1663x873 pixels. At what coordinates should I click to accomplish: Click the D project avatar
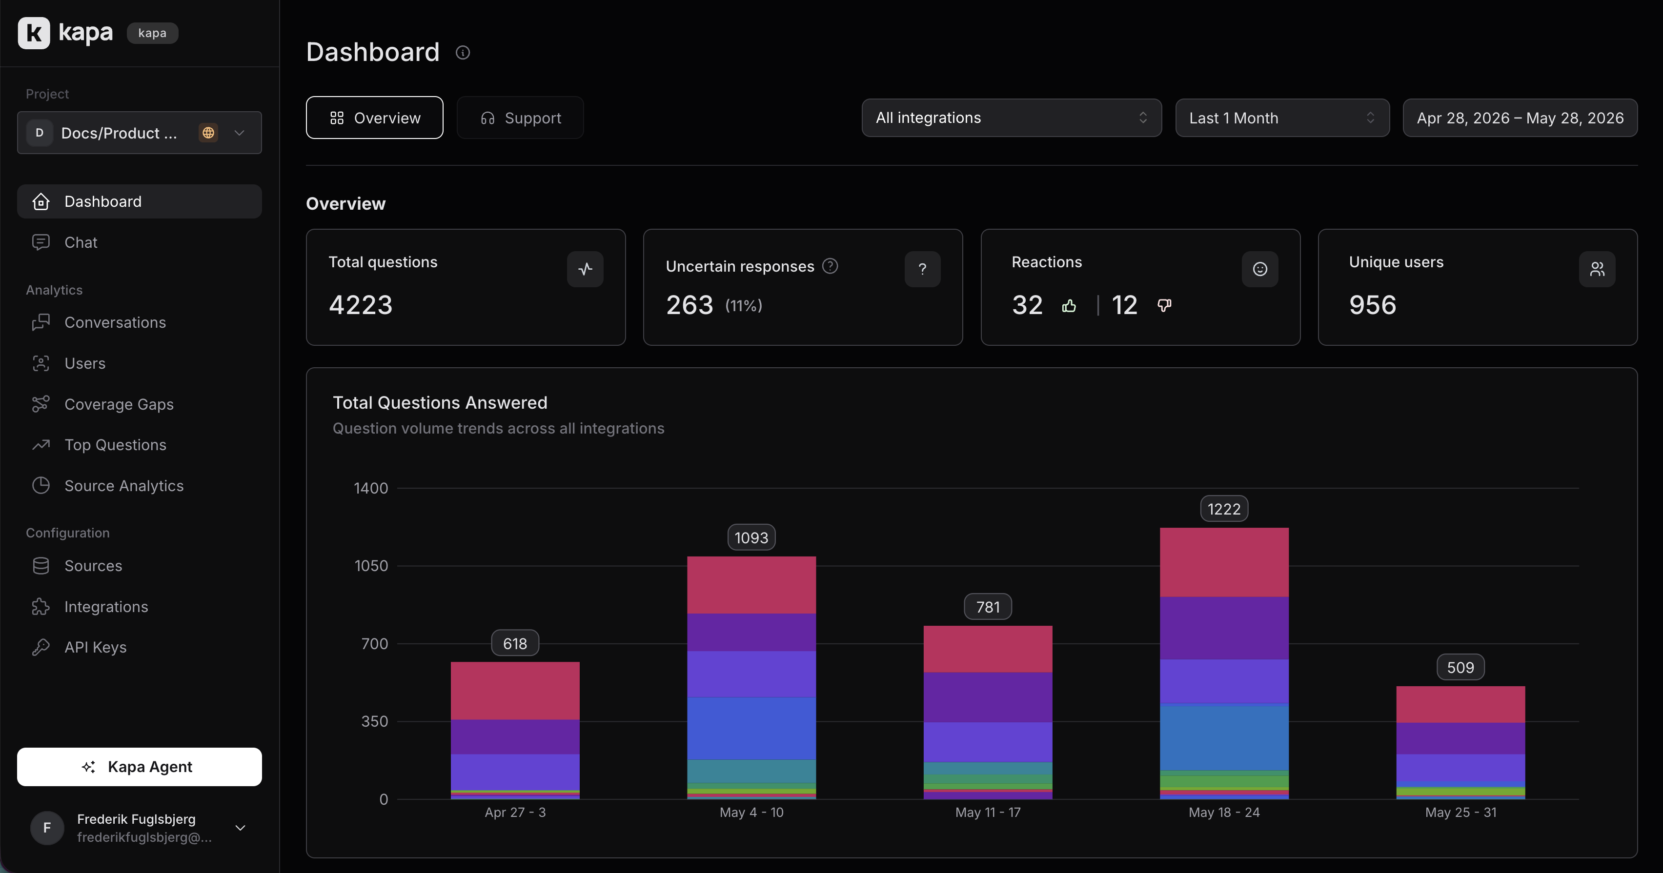[40, 132]
